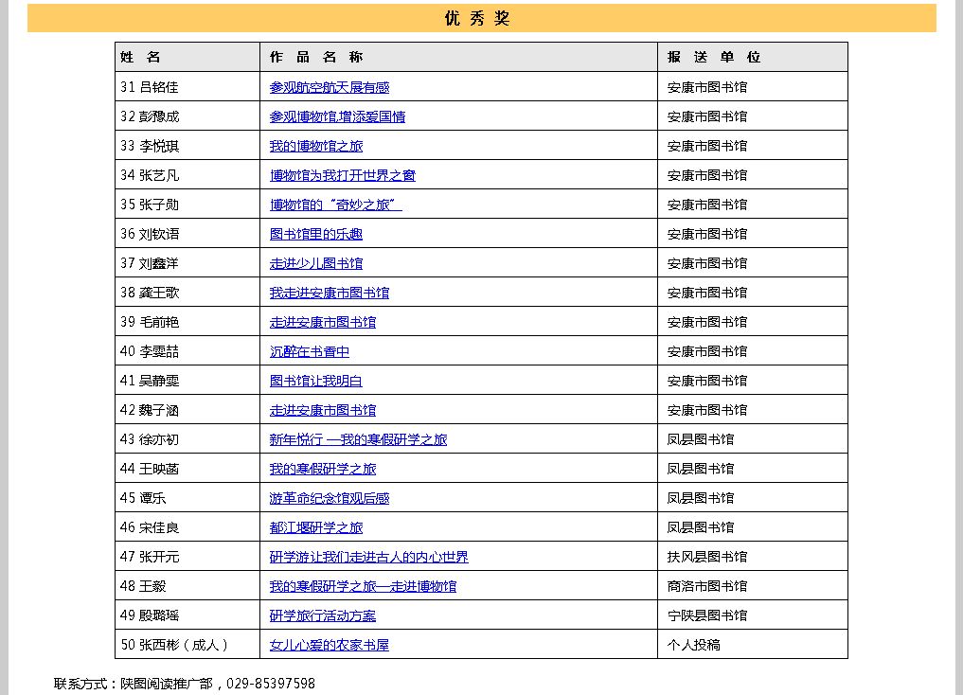Open 博物馆为我打开世界之窗 link
This screenshot has width=963, height=695.
tap(343, 175)
